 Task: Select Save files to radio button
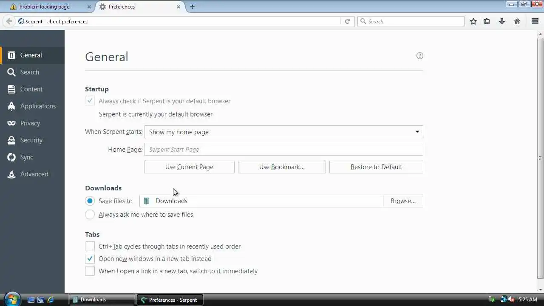click(x=90, y=201)
